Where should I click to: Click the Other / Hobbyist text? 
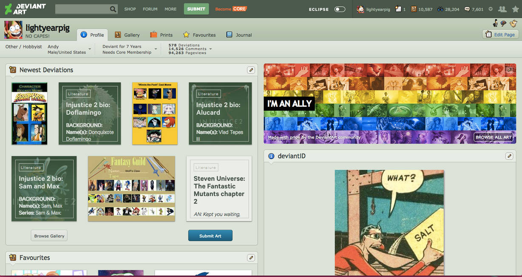pos(24,47)
